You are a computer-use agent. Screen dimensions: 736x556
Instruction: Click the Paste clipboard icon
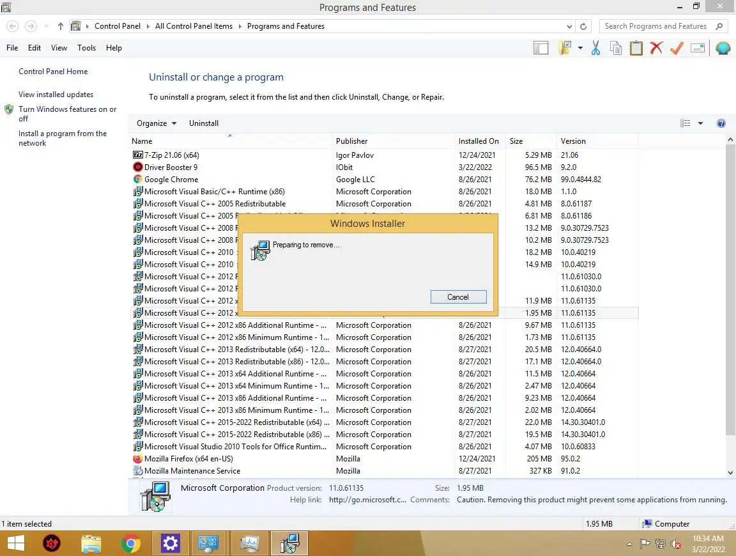(x=636, y=48)
